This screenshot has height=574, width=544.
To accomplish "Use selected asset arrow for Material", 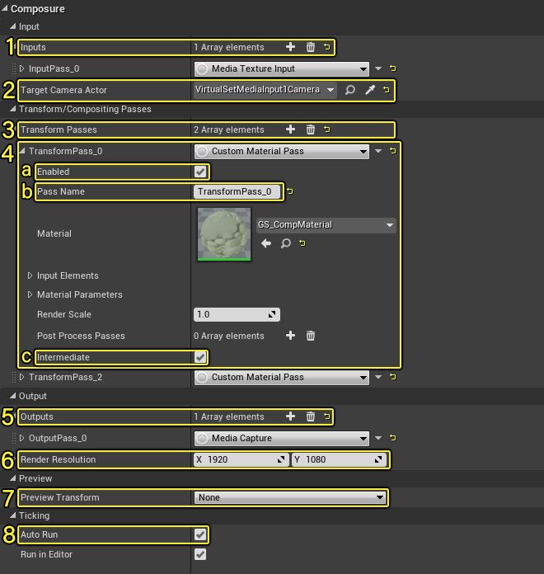I will (266, 244).
